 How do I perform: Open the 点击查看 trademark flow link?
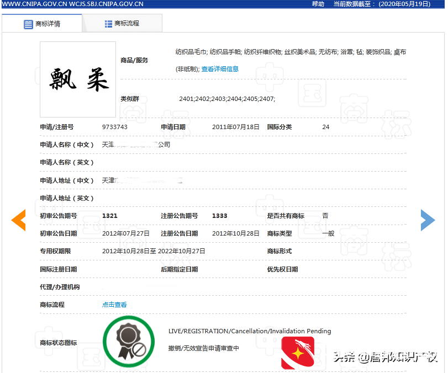[114, 305]
